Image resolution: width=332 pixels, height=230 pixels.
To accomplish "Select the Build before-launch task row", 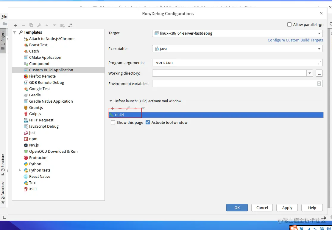I will (x=216, y=115).
